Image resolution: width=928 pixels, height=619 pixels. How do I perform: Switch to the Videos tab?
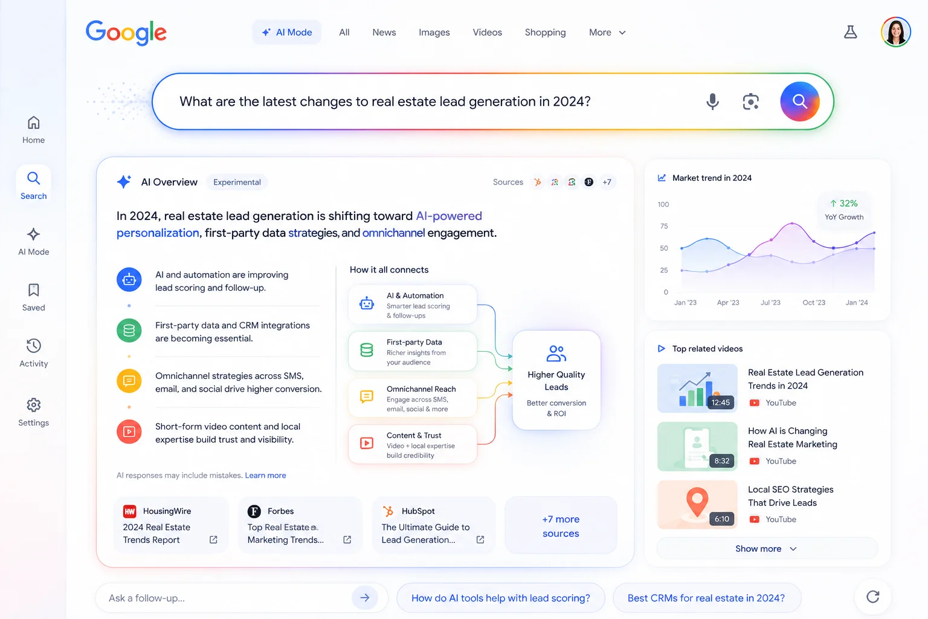(x=488, y=33)
